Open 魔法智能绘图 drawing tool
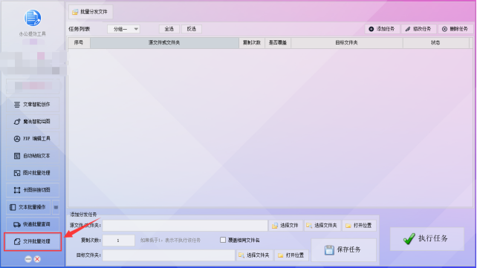477x268 pixels. click(33, 122)
